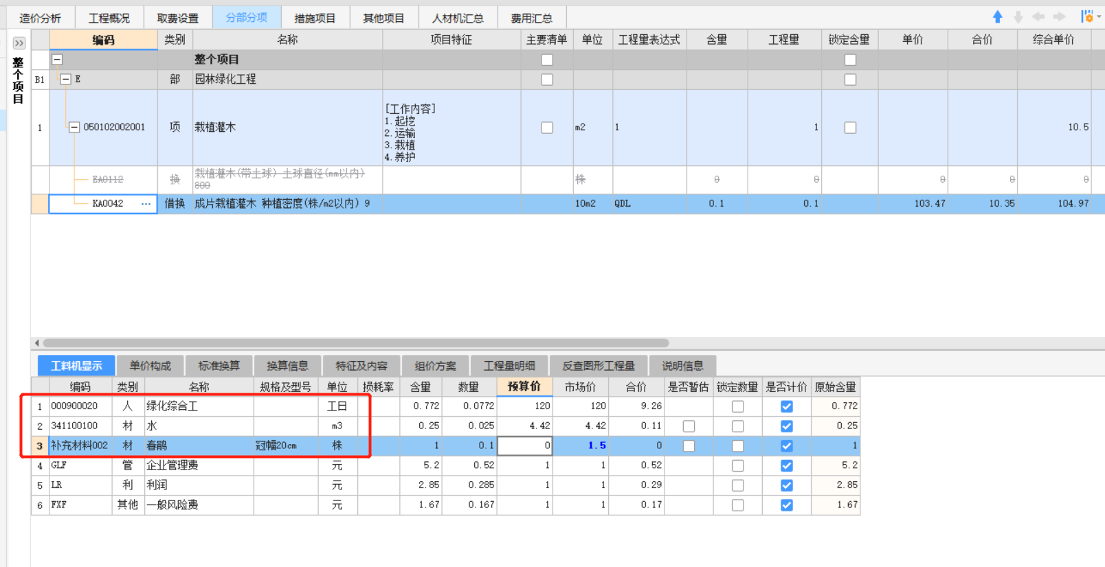Screen dimensions: 1105x567
Task: Open the 取费设置 tab
Action: coord(177,18)
